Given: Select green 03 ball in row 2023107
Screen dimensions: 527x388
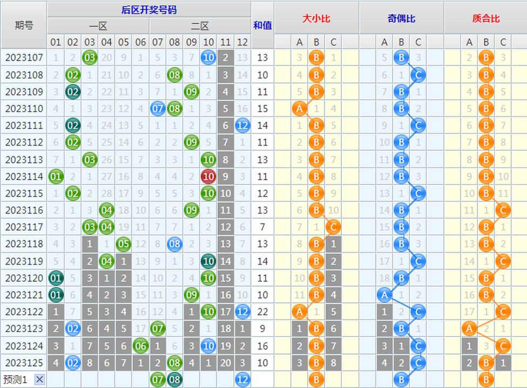Looking at the screenshot, I should pyautogui.click(x=90, y=58).
